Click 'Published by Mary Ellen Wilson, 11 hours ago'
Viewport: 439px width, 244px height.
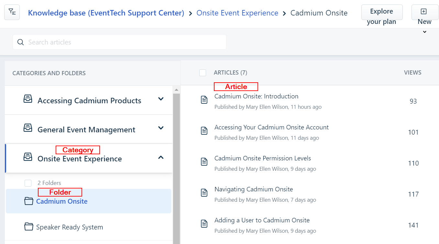[x=268, y=107]
